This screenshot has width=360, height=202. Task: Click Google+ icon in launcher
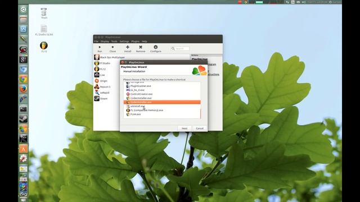[x=23, y=59]
